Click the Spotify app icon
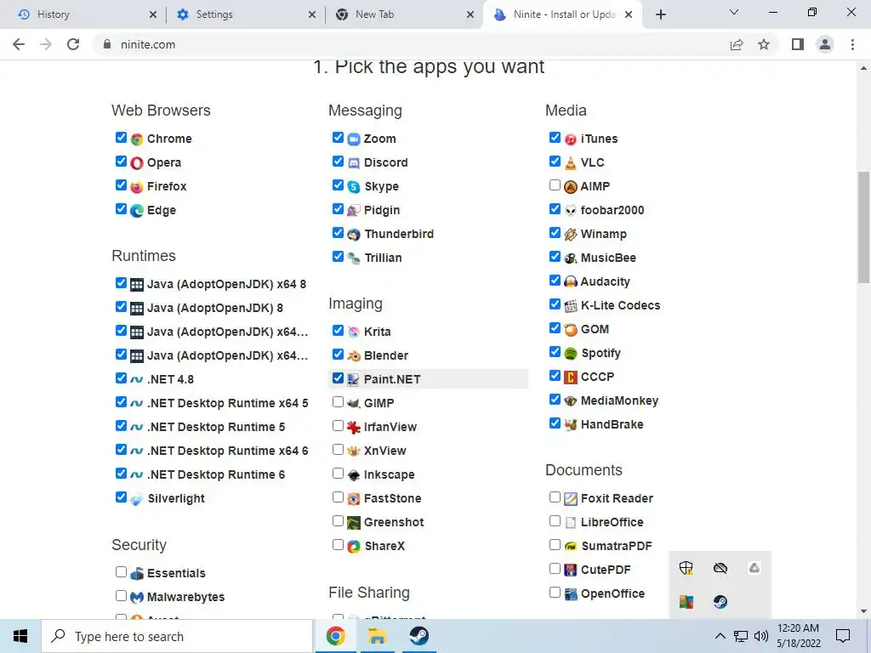Screen dimensions: 871x653 point(571,353)
